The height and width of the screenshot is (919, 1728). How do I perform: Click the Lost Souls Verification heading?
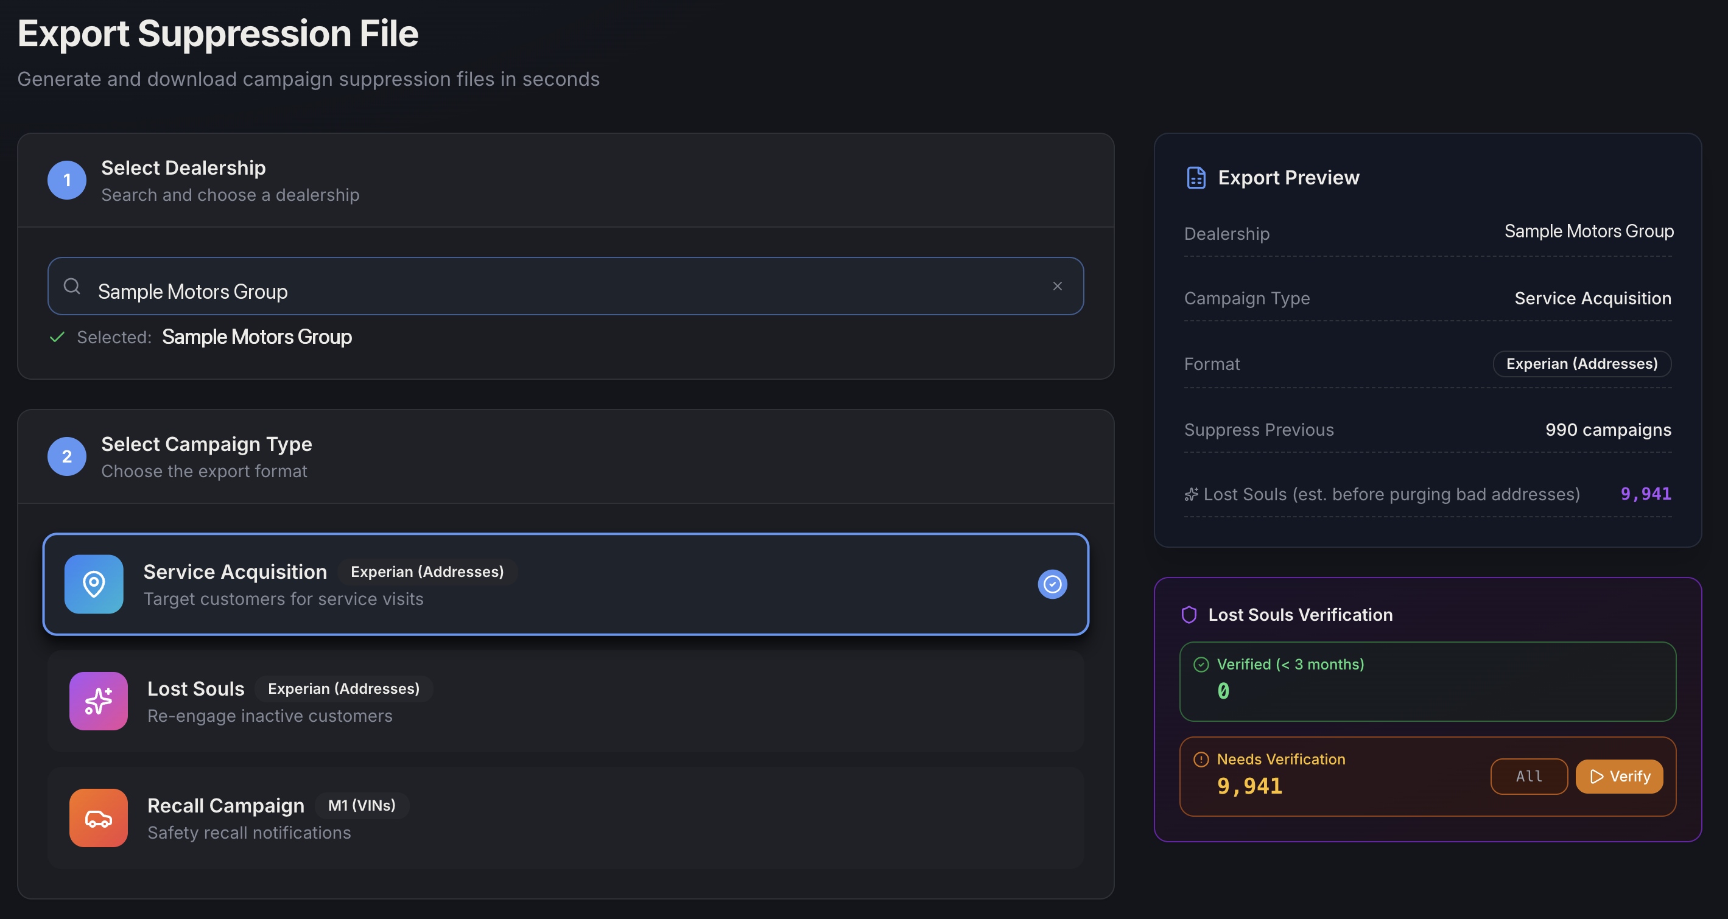click(x=1300, y=615)
